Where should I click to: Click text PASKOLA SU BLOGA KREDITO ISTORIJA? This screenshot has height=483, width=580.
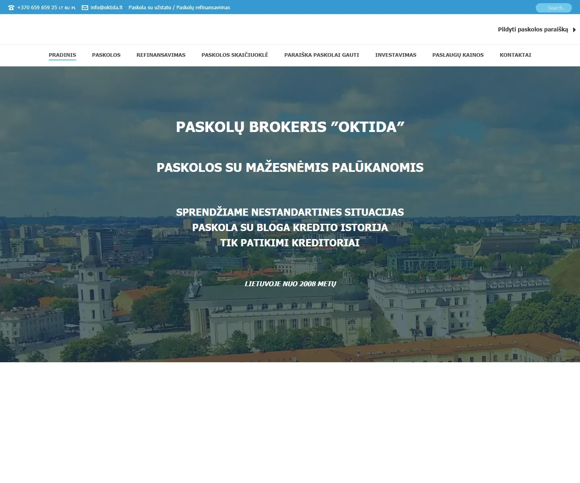pyautogui.click(x=290, y=227)
